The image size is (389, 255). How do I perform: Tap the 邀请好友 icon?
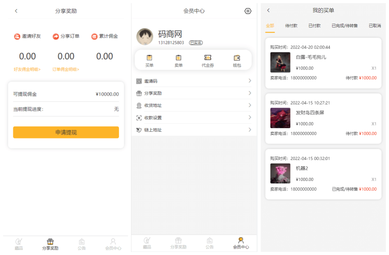tap(17, 36)
